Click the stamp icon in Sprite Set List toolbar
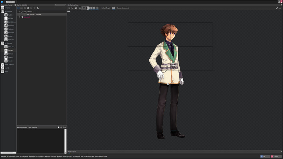 tap(37, 8)
